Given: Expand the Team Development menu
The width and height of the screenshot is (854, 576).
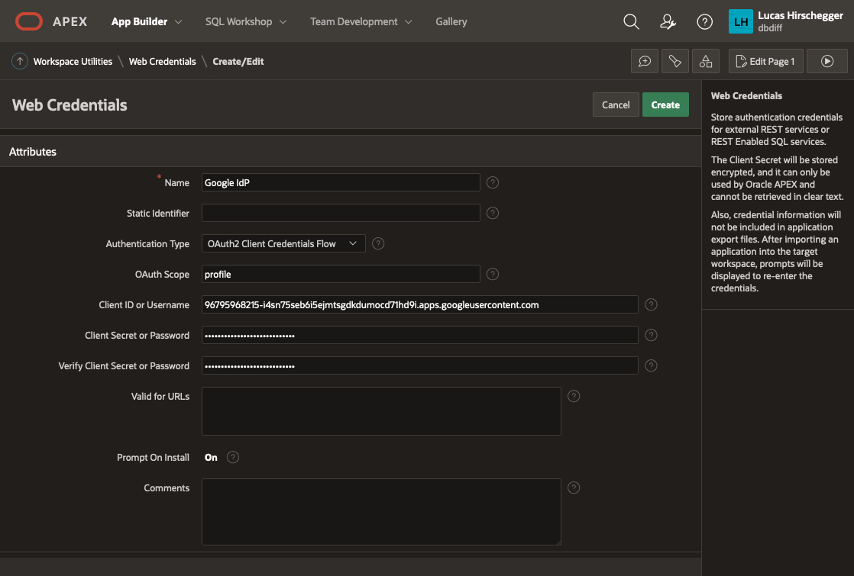Looking at the screenshot, I should tap(361, 21).
